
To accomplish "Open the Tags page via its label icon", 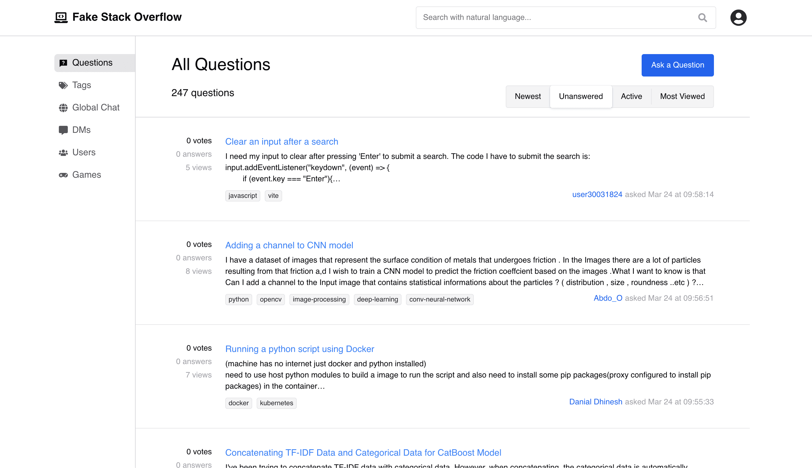I will pos(63,85).
